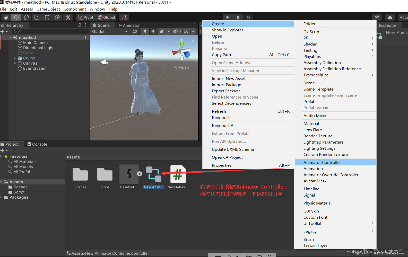This screenshot has height=257, width=408.
Task: Switch to the Project tab
Action: coord(10,144)
